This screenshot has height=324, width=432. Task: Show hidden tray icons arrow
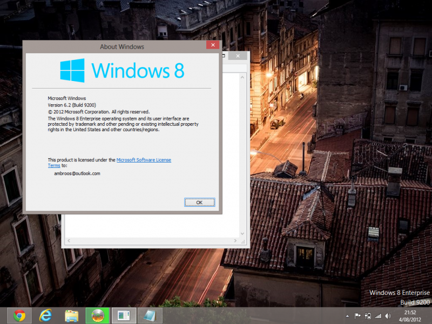347,316
